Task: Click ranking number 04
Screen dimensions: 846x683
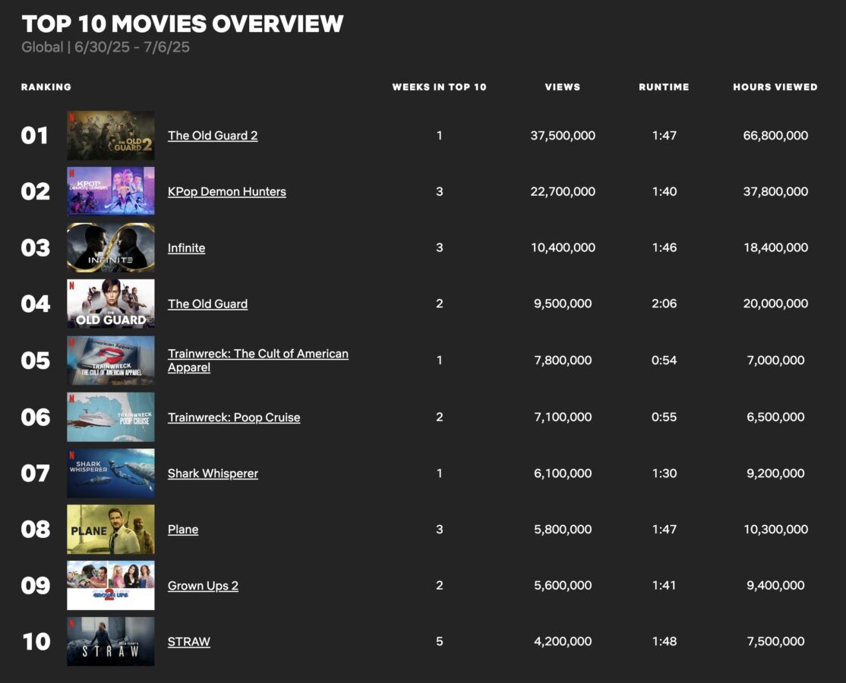Action: [x=36, y=304]
